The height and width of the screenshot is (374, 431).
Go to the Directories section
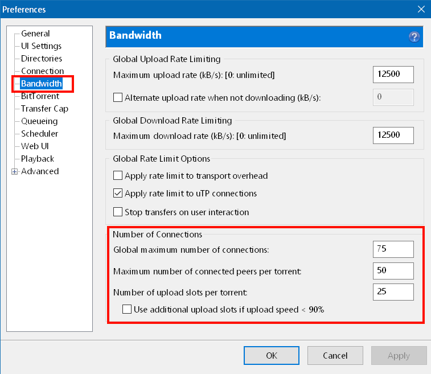tap(42, 59)
